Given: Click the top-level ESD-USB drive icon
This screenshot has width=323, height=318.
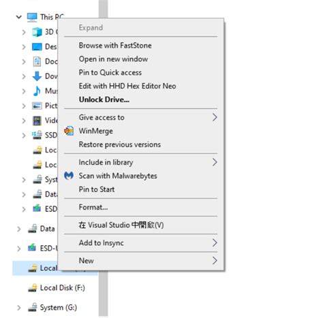Looking at the screenshot, I should click(x=32, y=248).
